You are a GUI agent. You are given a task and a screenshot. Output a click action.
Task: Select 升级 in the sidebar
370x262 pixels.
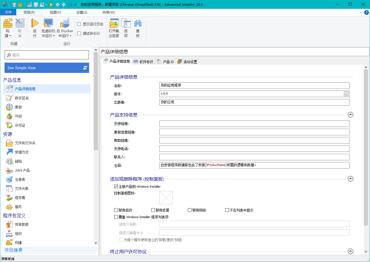(x=47, y=116)
